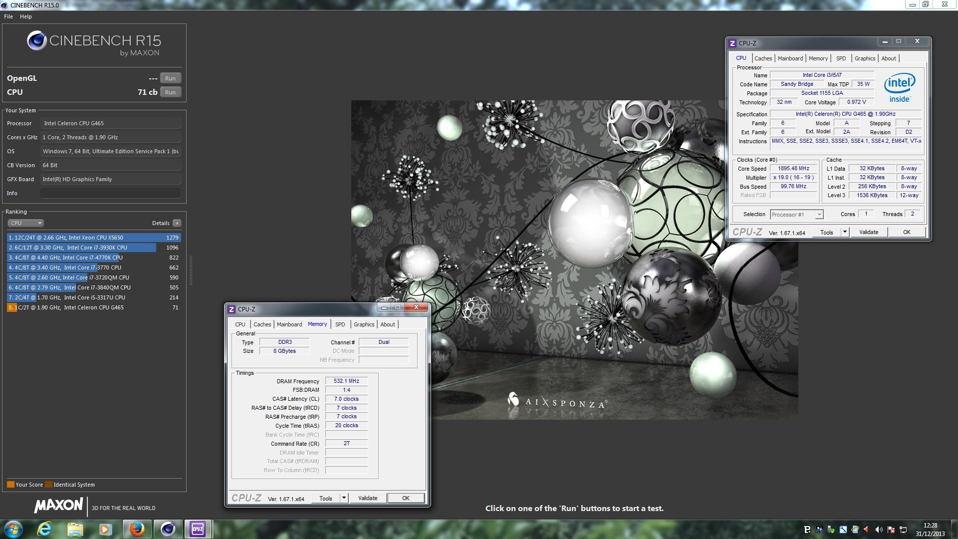Click the blue key tray icon
Viewport: 958px width, 539px height.
coord(843,530)
